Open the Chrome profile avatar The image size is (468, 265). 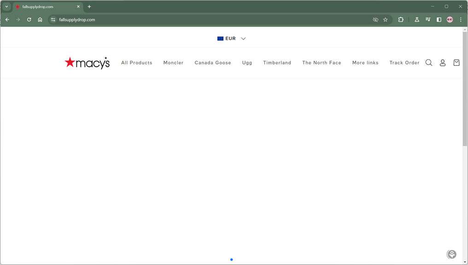click(450, 20)
